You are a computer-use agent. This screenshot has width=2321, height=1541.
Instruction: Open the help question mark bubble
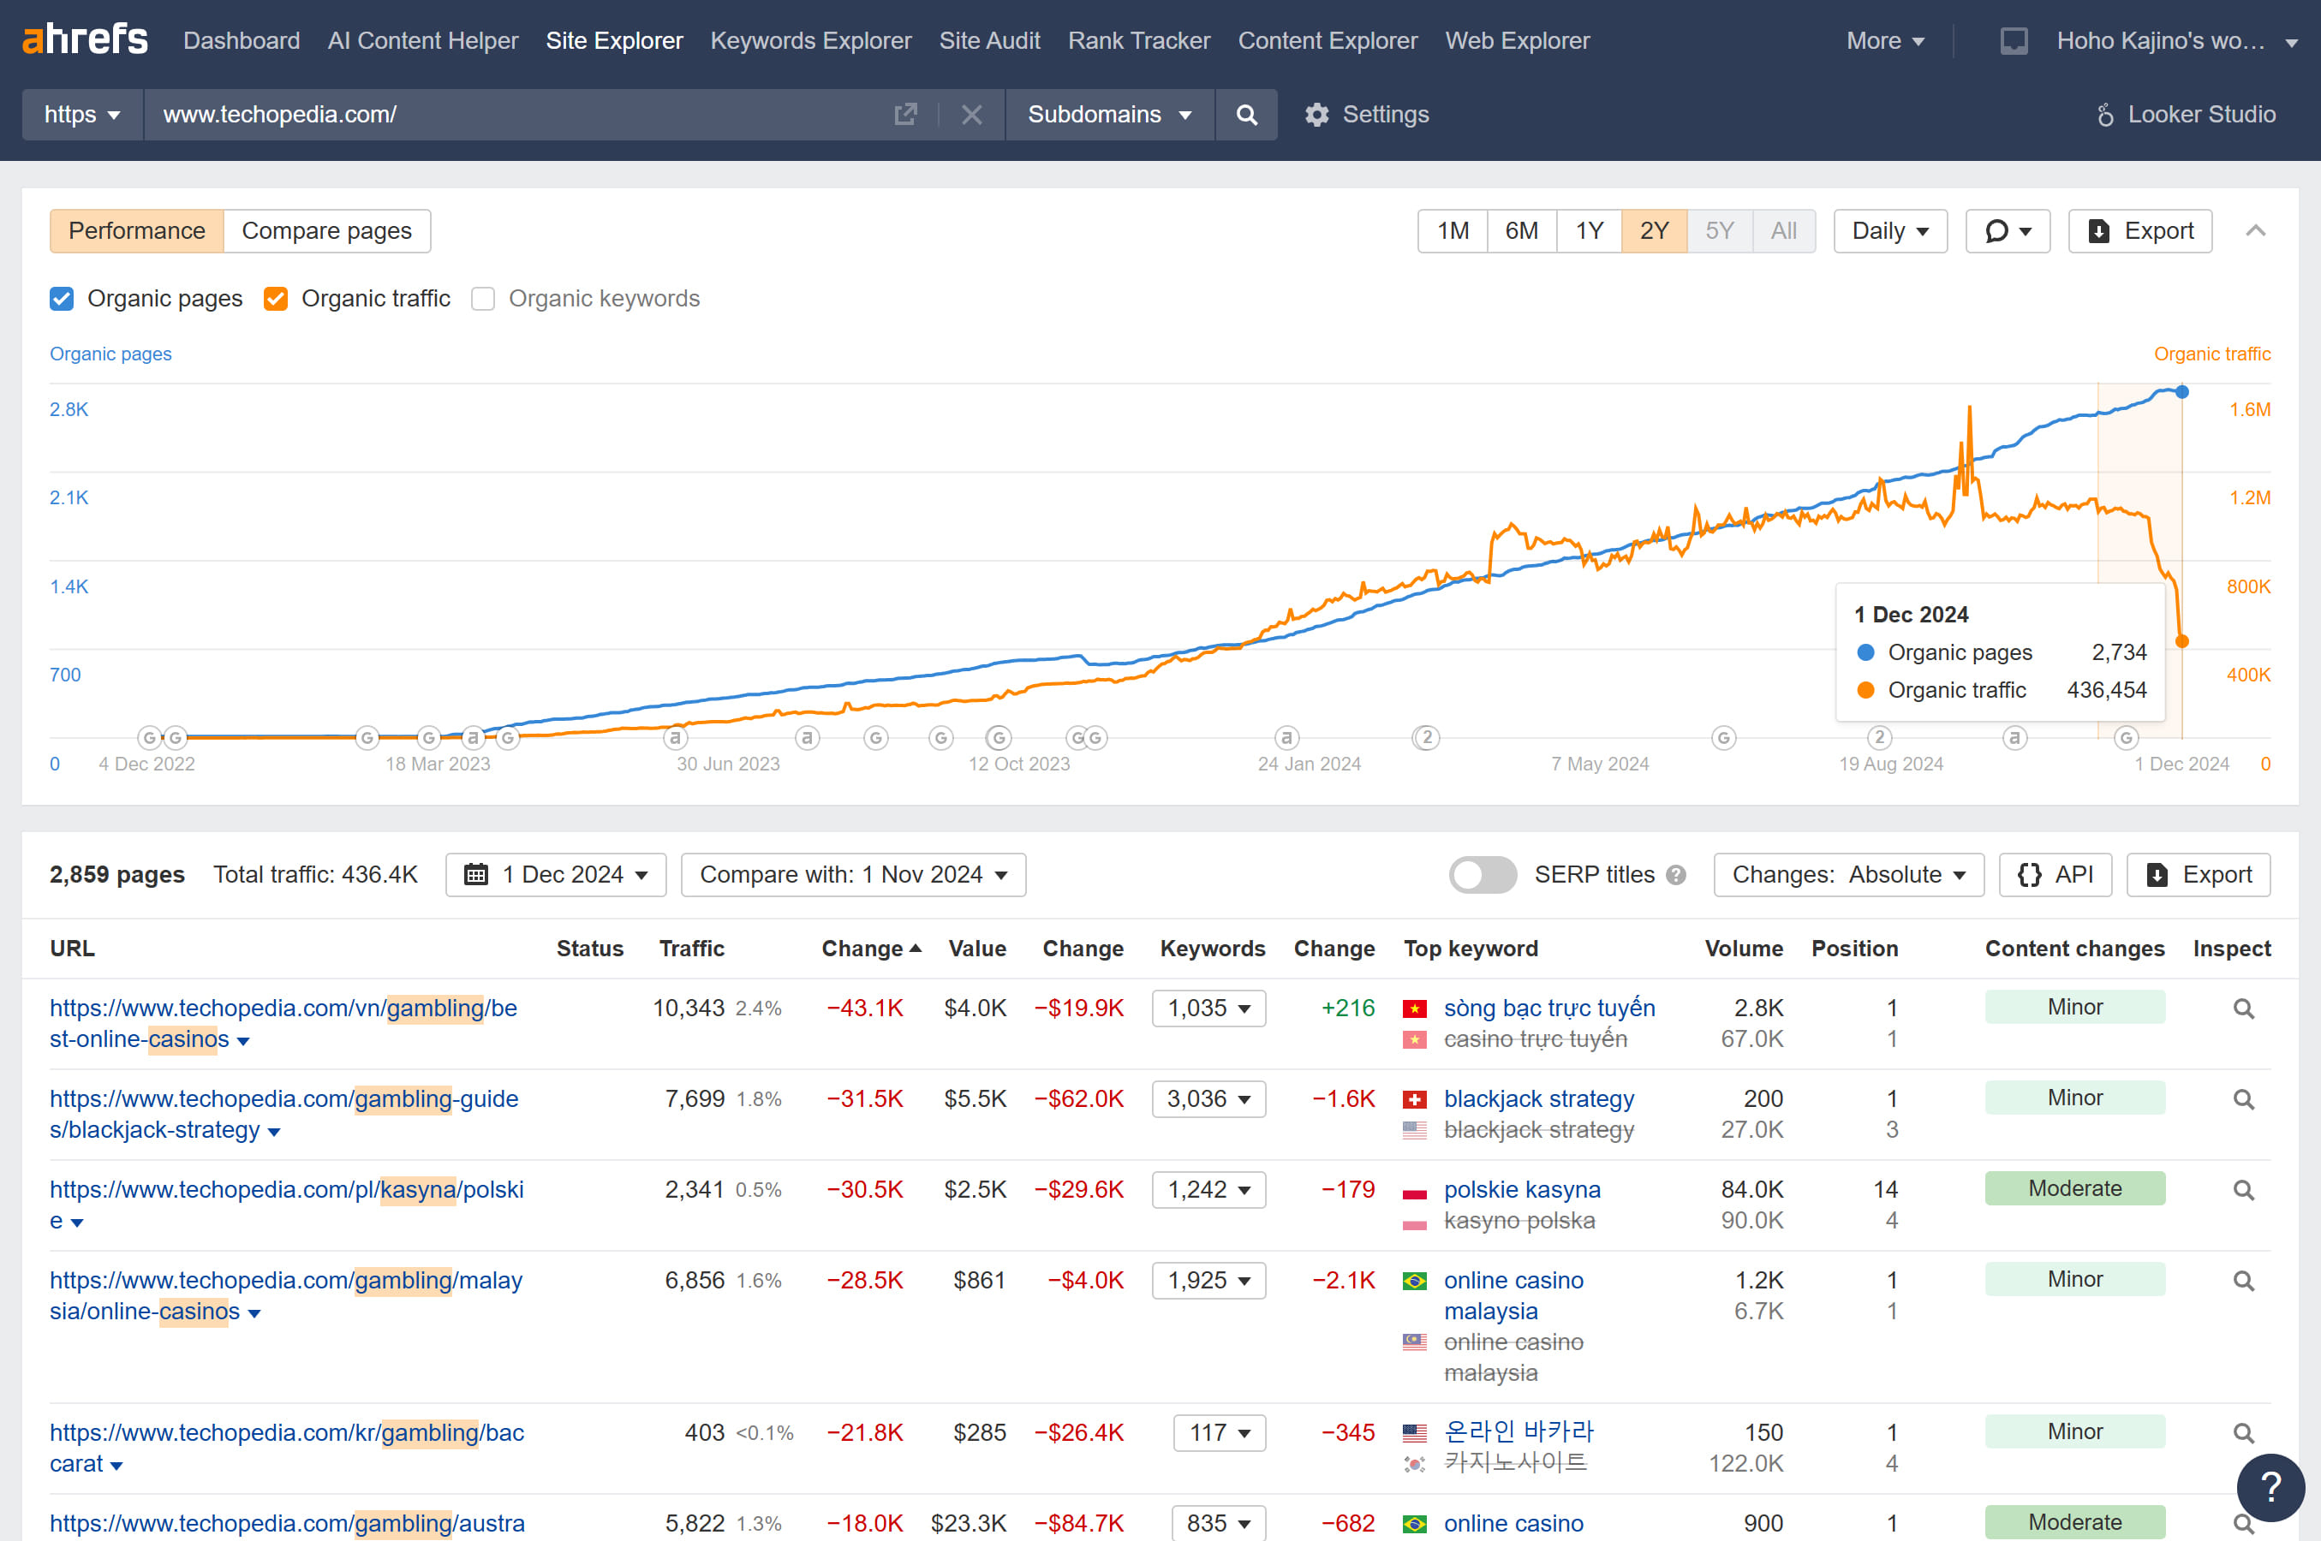[x=2269, y=1487]
